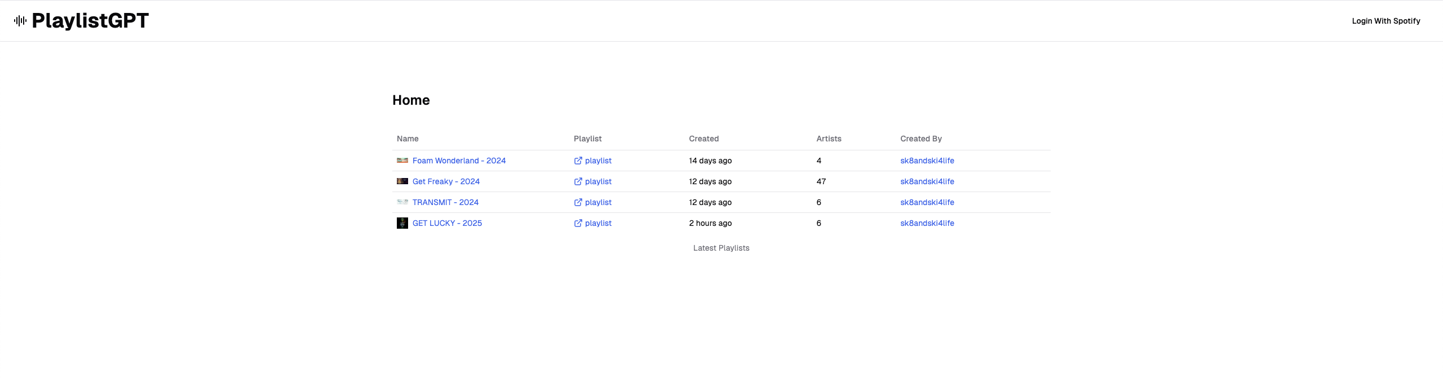This screenshot has height=378, width=1443.
Task: Open Get Freaky - 2024 link
Action: (446, 181)
